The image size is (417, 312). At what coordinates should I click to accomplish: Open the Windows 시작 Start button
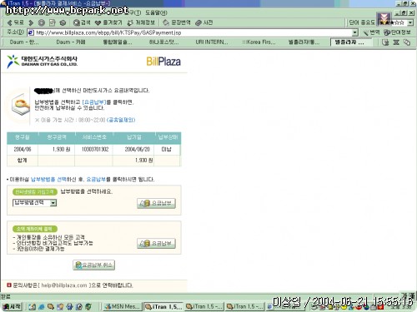[x=12, y=306]
